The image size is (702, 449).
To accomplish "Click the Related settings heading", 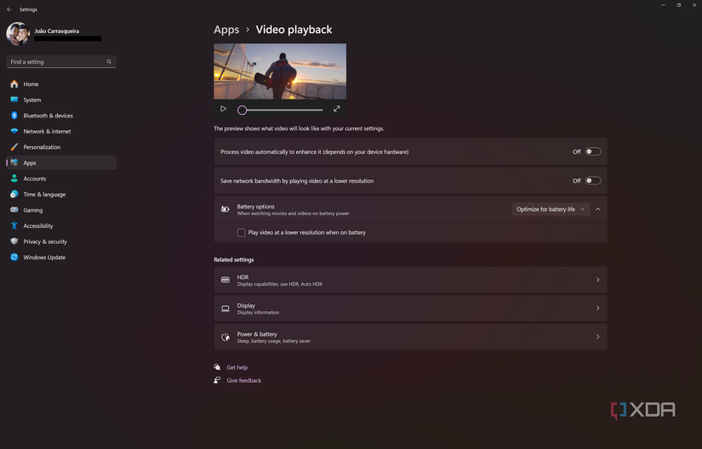I will (x=234, y=259).
